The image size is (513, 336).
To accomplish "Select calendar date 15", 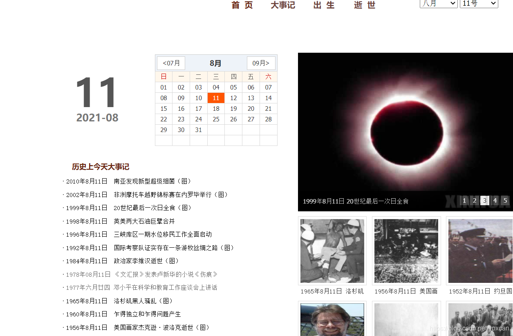I will pyautogui.click(x=164, y=108).
